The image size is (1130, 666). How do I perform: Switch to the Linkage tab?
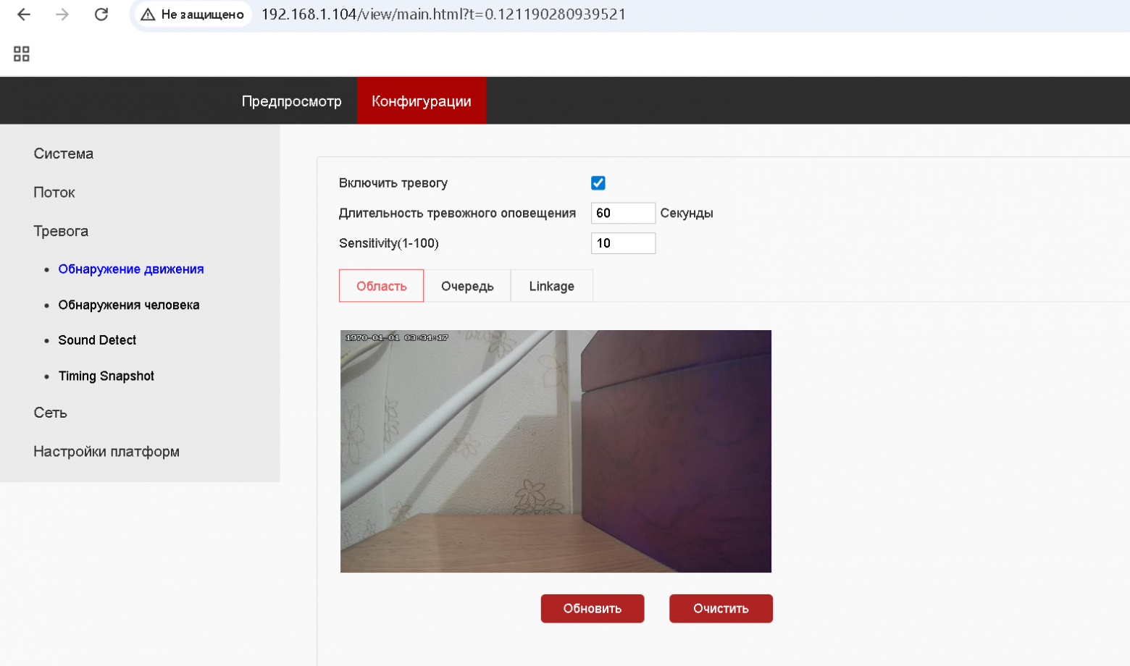[552, 286]
